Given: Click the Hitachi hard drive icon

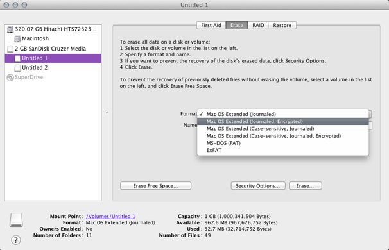Looking at the screenshot, I should pyautogui.click(x=10, y=29).
